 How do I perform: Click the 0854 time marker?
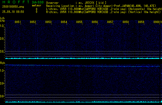coord(64,22)
